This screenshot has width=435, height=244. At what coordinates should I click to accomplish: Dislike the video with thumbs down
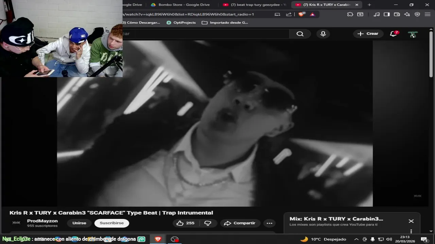tap(208, 223)
